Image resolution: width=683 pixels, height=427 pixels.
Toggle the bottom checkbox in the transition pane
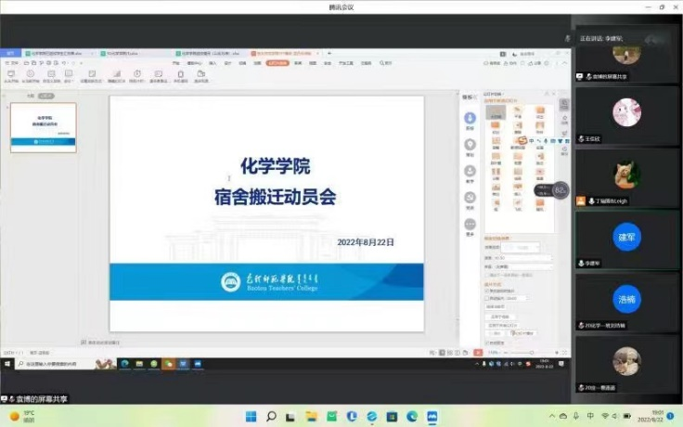(485, 343)
